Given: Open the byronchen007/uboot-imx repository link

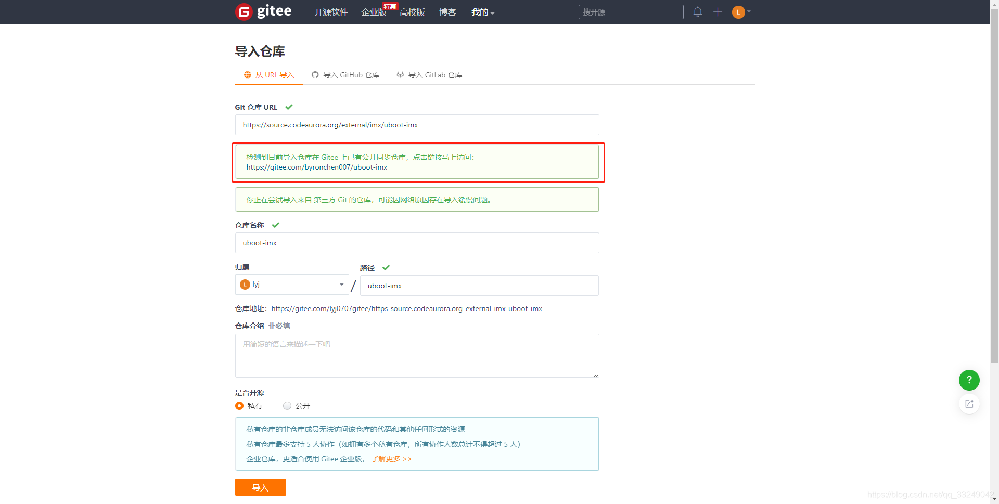Looking at the screenshot, I should pos(317,167).
